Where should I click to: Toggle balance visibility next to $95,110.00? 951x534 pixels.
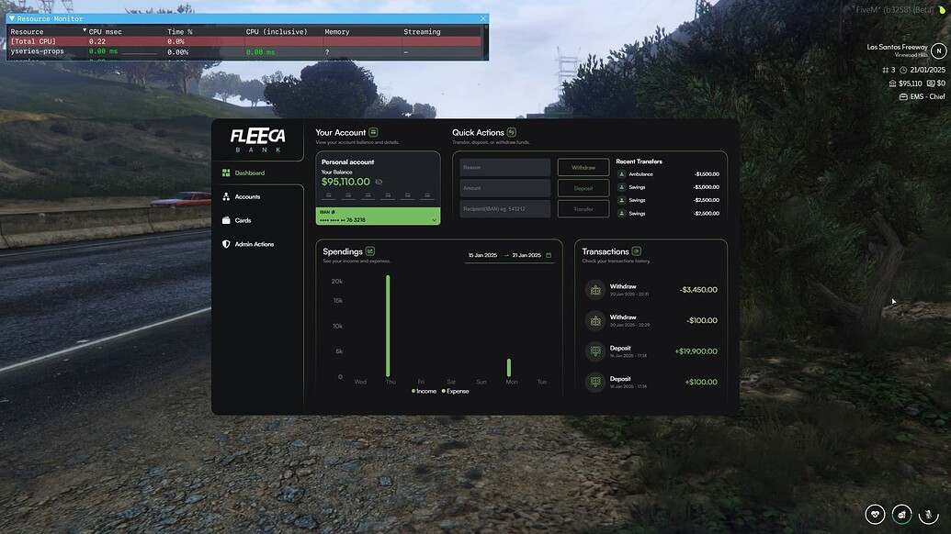click(x=377, y=181)
